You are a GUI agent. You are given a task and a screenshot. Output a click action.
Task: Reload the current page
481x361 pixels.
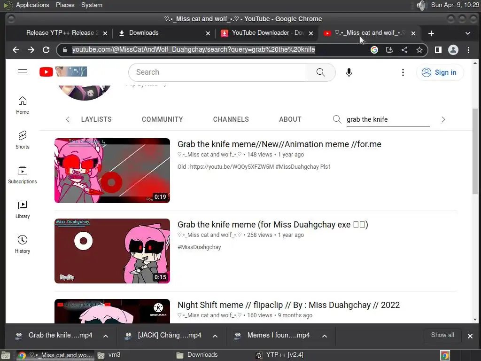46,50
